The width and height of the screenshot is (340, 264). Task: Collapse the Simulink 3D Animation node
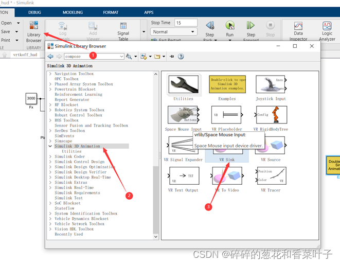click(50, 146)
